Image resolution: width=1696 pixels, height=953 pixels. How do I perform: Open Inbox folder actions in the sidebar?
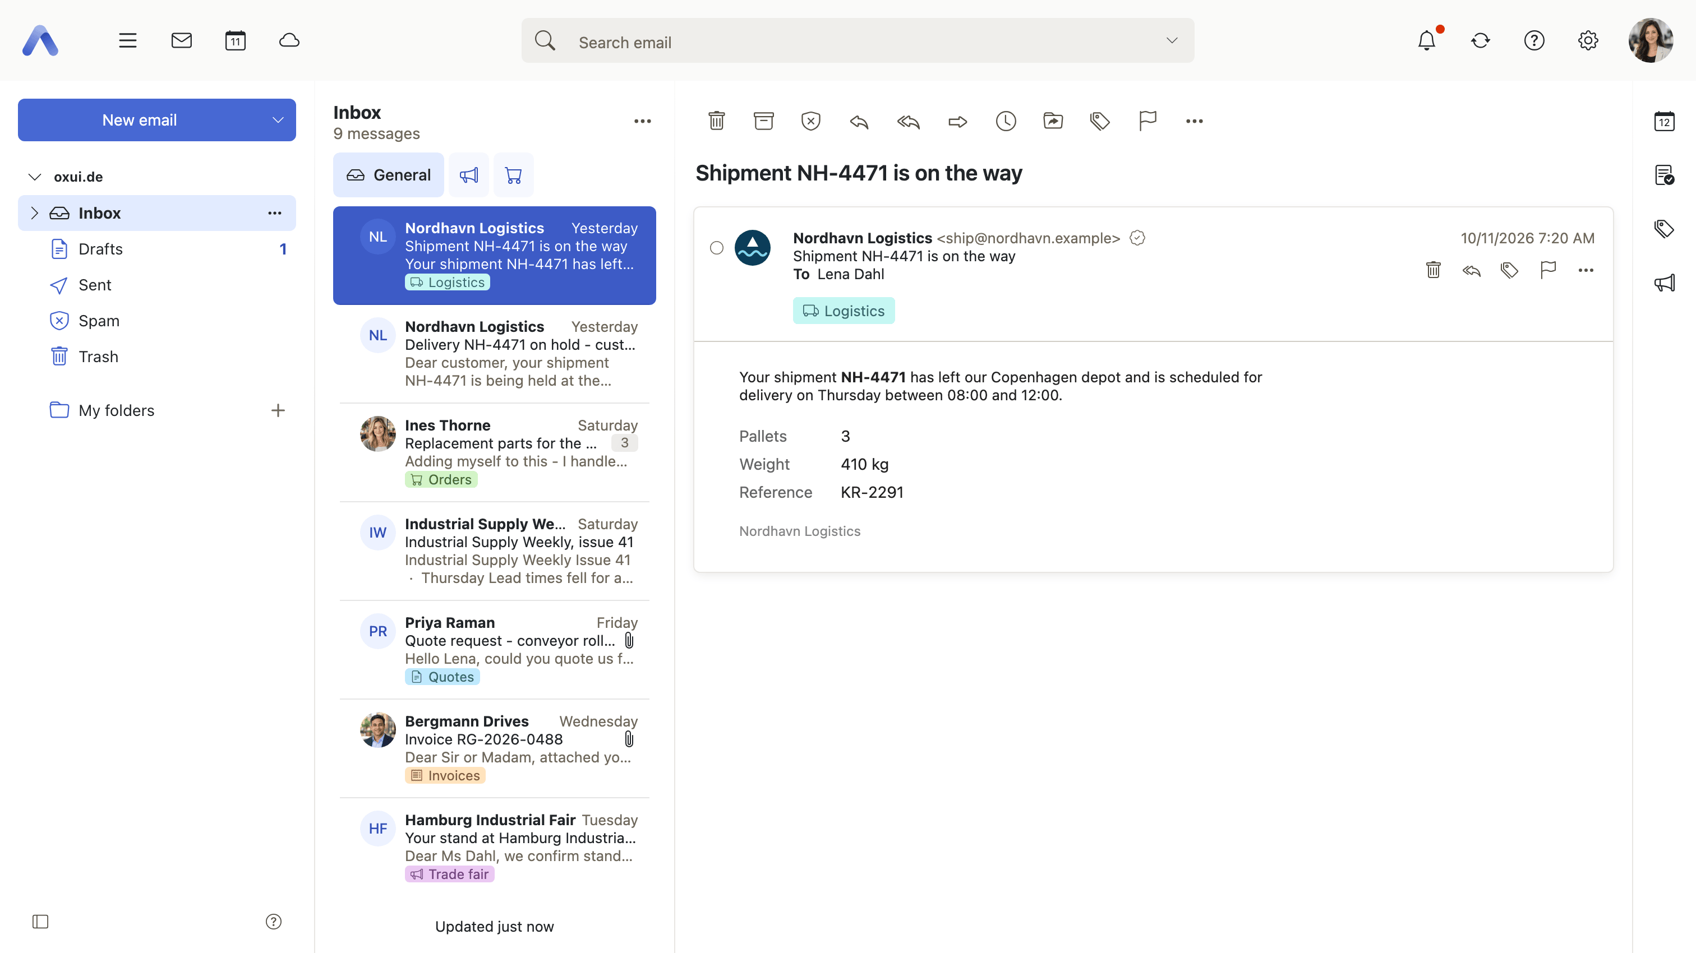275,213
